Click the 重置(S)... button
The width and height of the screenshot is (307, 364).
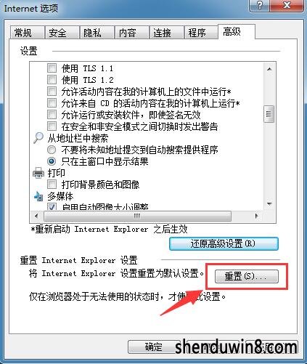pos(247,276)
